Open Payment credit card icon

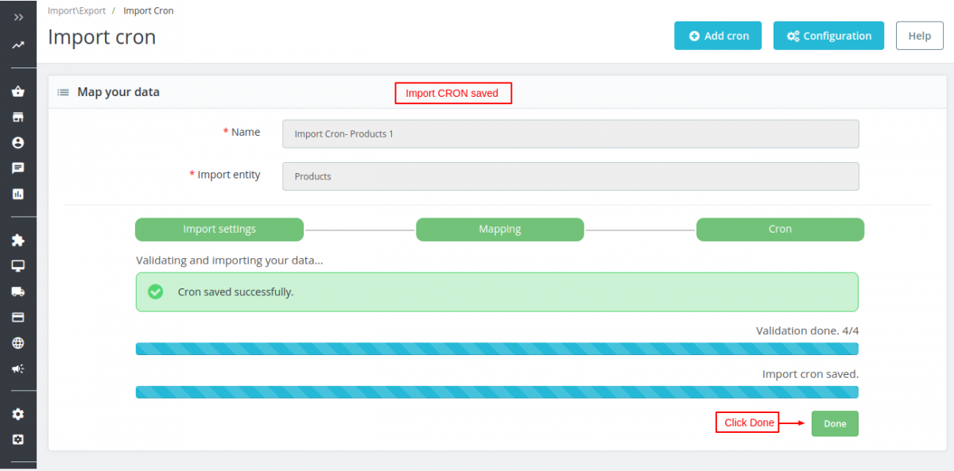click(18, 317)
